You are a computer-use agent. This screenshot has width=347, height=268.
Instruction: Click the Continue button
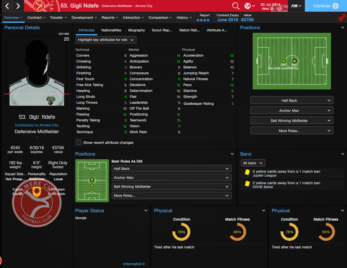click(x=326, y=6)
